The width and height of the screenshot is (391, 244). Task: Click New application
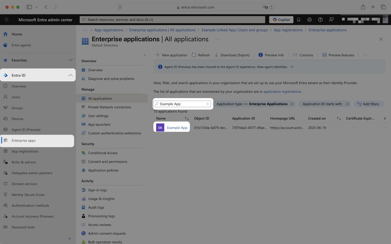[x=171, y=55]
